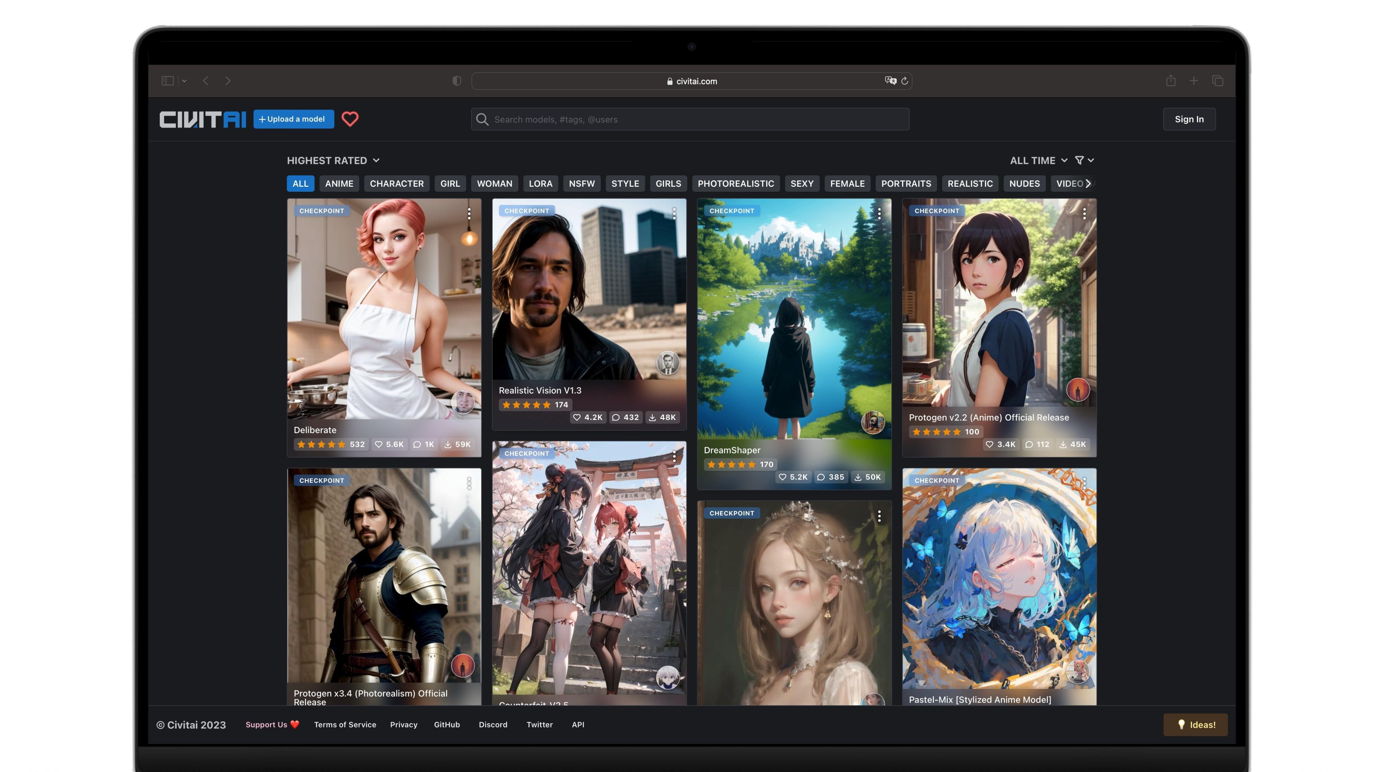Open Protogen v2.2 card three-dot menu
The image size is (1384, 772).
pos(1085,214)
